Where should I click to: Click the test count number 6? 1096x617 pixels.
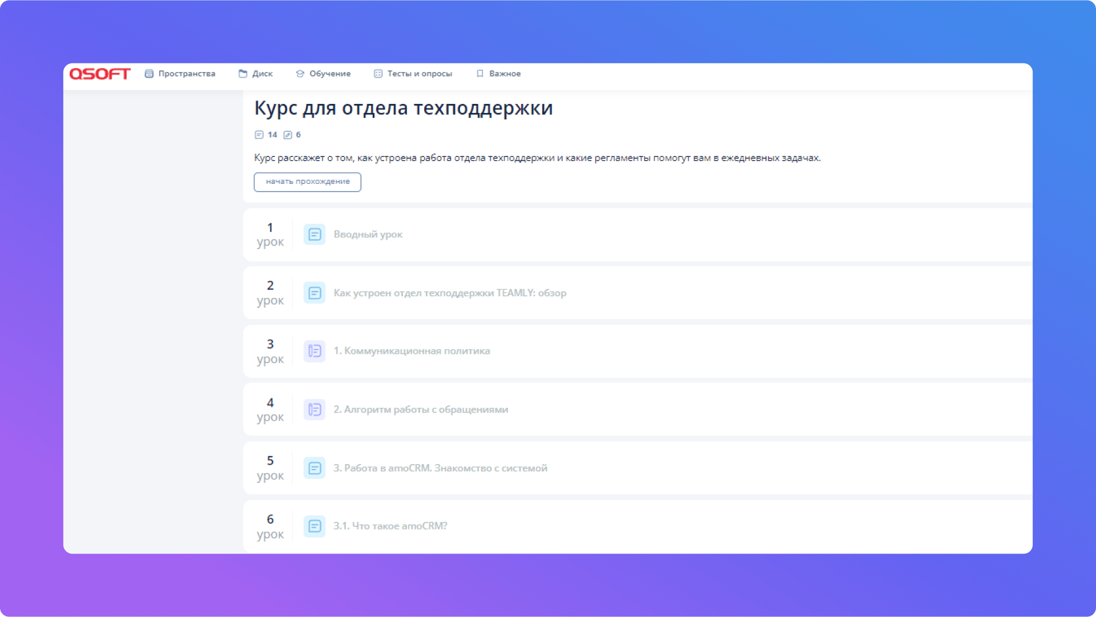click(298, 135)
